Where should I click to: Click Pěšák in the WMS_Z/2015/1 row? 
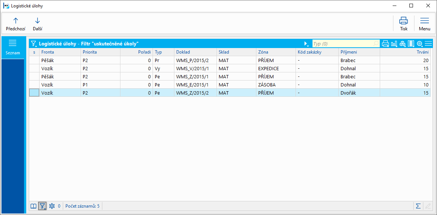click(x=60, y=76)
